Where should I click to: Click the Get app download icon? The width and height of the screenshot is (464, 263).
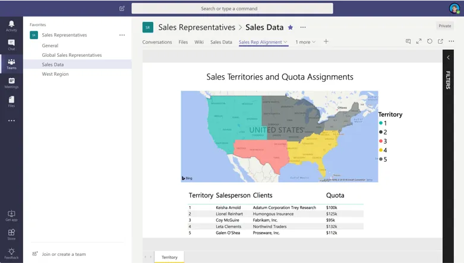(11, 213)
